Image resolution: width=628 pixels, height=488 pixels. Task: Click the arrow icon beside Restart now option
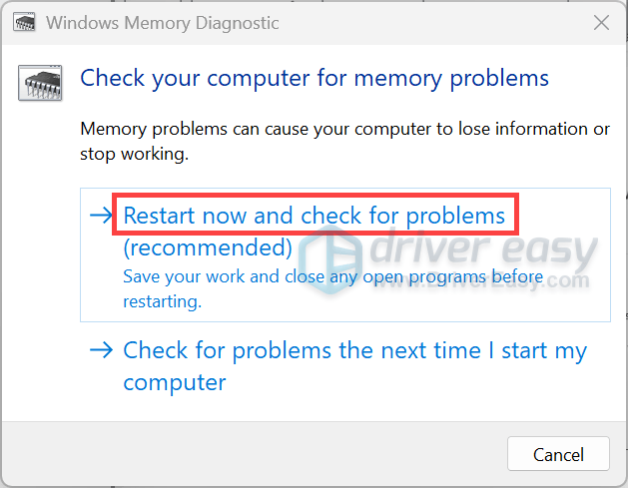(x=101, y=216)
